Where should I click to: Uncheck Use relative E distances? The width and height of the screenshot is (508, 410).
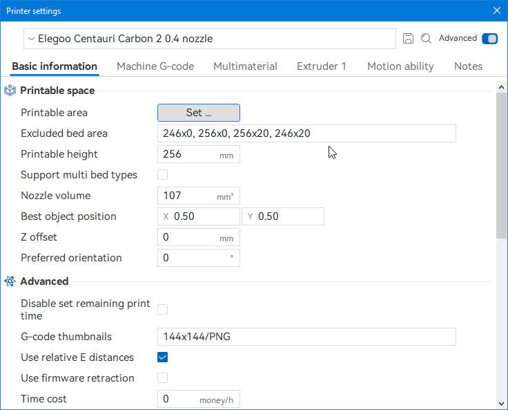163,357
